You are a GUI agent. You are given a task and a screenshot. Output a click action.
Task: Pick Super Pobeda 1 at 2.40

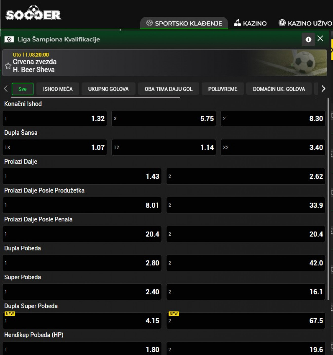(82, 292)
